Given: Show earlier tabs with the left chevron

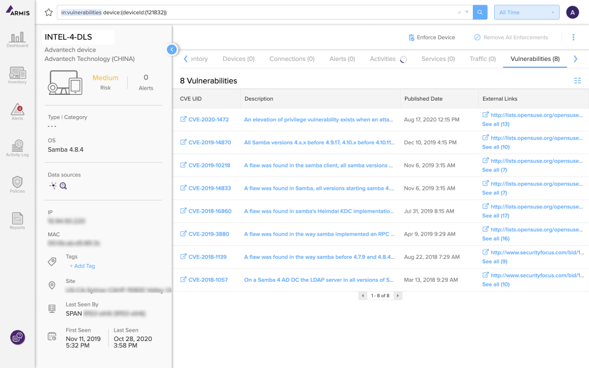Looking at the screenshot, I should pos(186,59).
